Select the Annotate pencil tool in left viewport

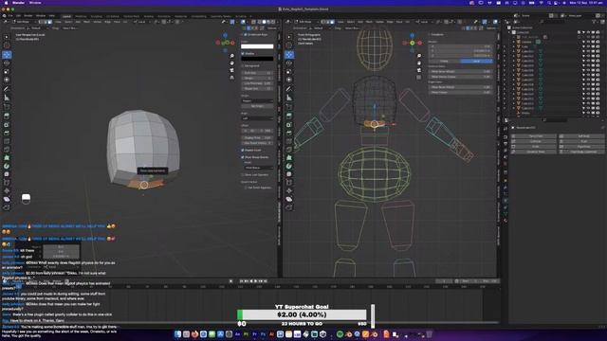[7, 89]
